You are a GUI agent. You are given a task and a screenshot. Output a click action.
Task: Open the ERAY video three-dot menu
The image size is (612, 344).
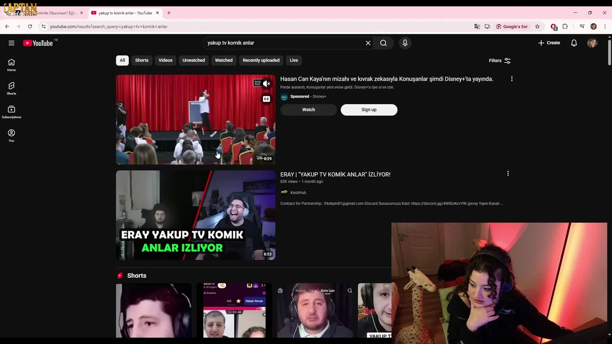(x=508, y=173)
